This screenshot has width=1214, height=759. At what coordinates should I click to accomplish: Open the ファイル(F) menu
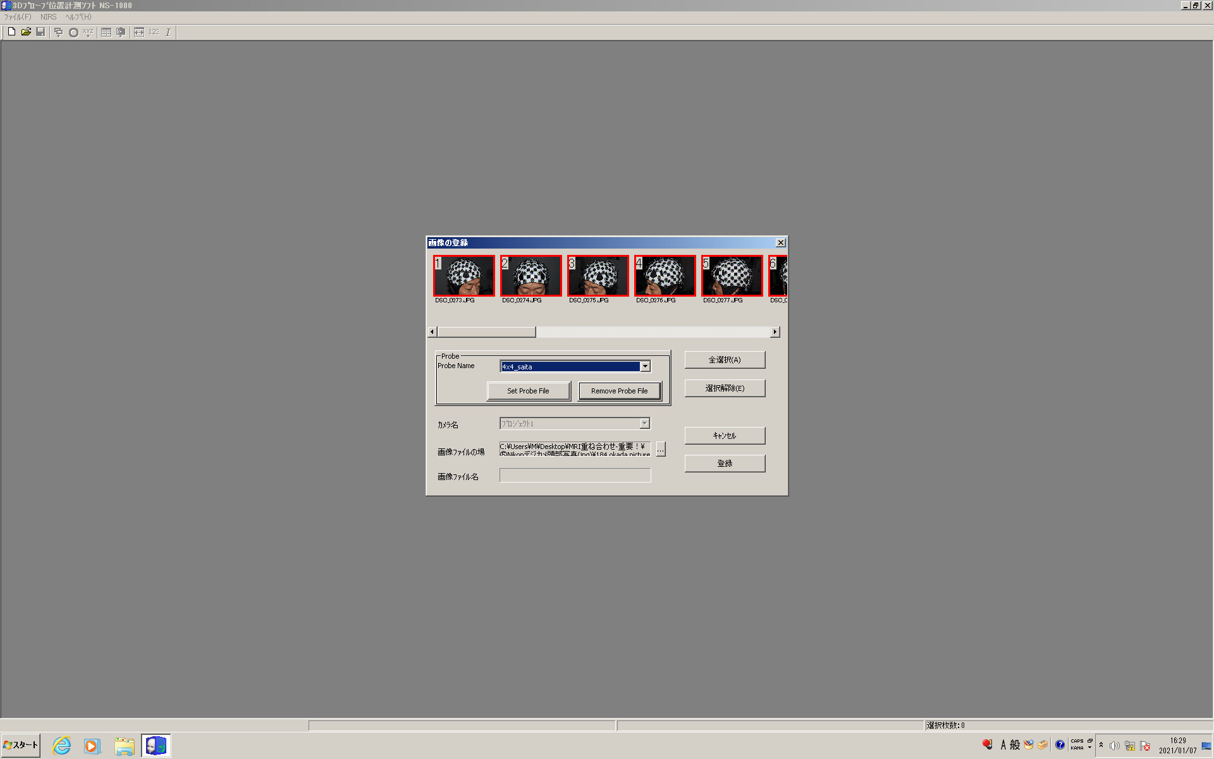click(17, 17)
